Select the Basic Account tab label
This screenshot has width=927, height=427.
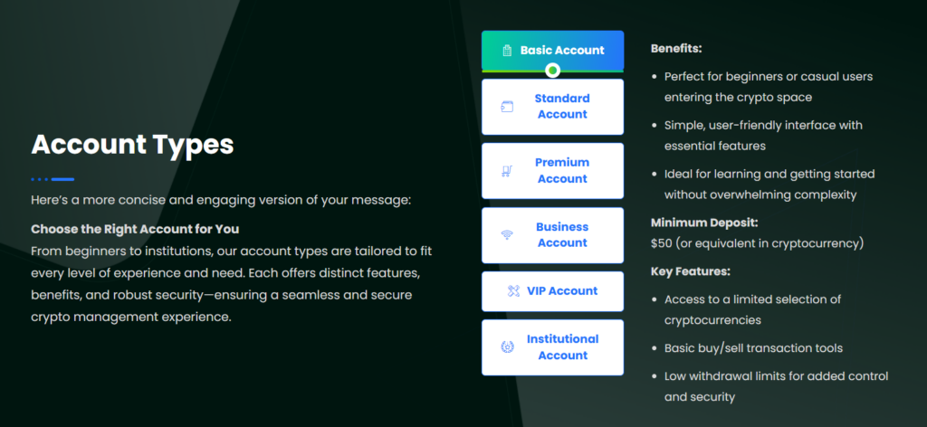(561, 51)
